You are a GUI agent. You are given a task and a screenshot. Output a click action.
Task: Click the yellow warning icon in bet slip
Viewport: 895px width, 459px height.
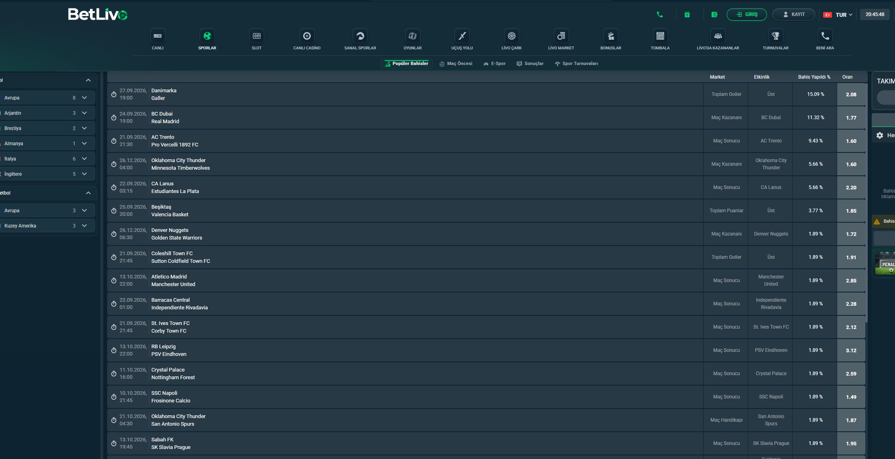pyautogui.click(x=877, y=221)
